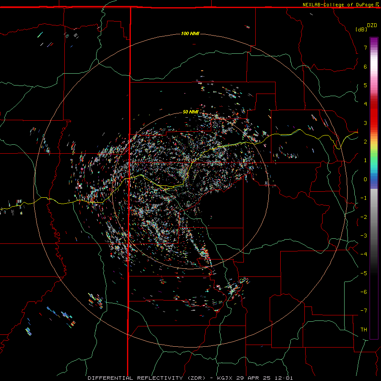Click the -7 tick label on the scale

pos(364,311)
